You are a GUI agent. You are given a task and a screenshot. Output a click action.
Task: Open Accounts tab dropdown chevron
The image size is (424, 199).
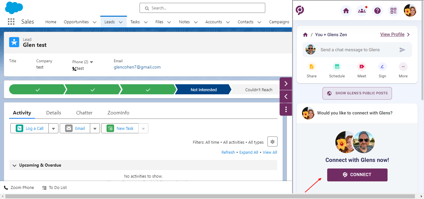pos(228,22)
